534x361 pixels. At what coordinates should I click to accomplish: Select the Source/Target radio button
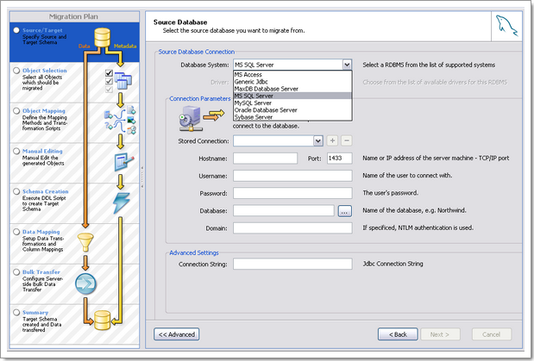16,30
